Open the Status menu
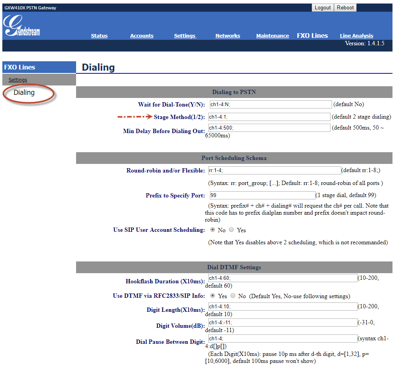The width and height of the screenshot is (396, 368). pyautogui.click(x=99, y=36)
